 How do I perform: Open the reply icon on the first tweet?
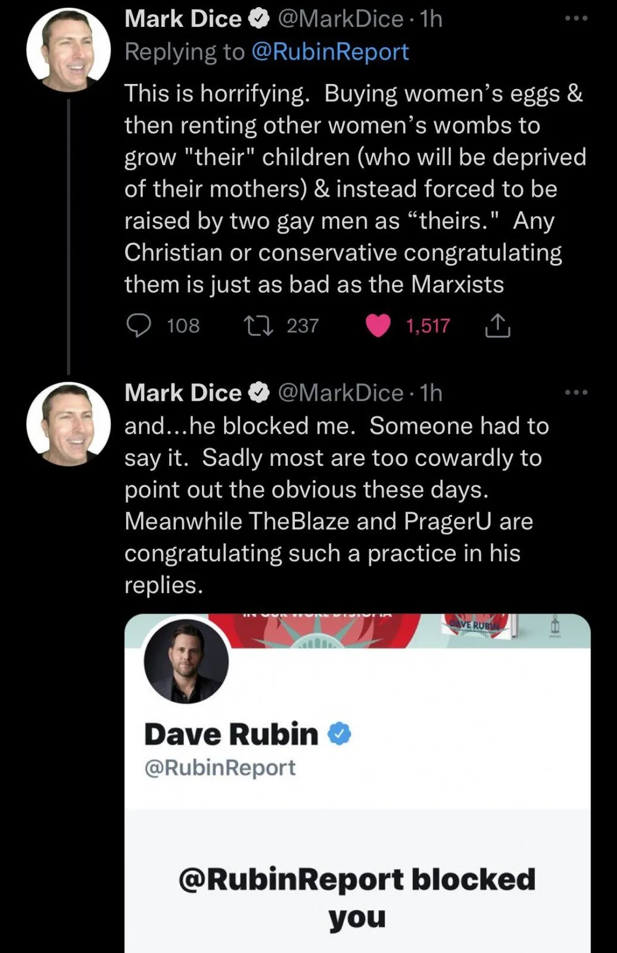pos(139,326)
